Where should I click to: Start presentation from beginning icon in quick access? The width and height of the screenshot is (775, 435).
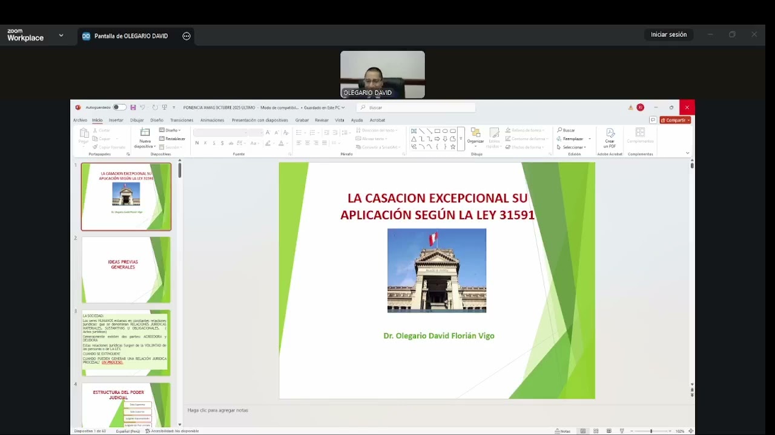[164, 108]
